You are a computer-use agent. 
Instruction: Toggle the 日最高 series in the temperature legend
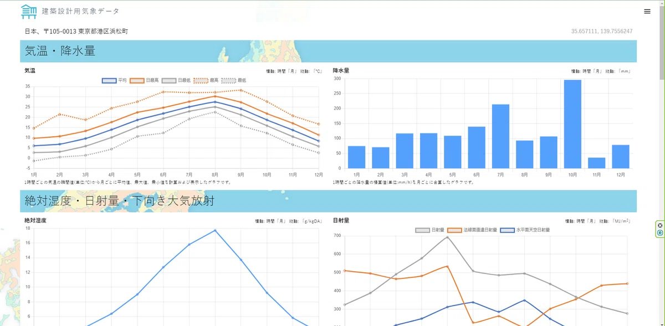point(145,80)
